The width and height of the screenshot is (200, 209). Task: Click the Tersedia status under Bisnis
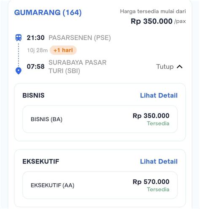pos(158,123)
